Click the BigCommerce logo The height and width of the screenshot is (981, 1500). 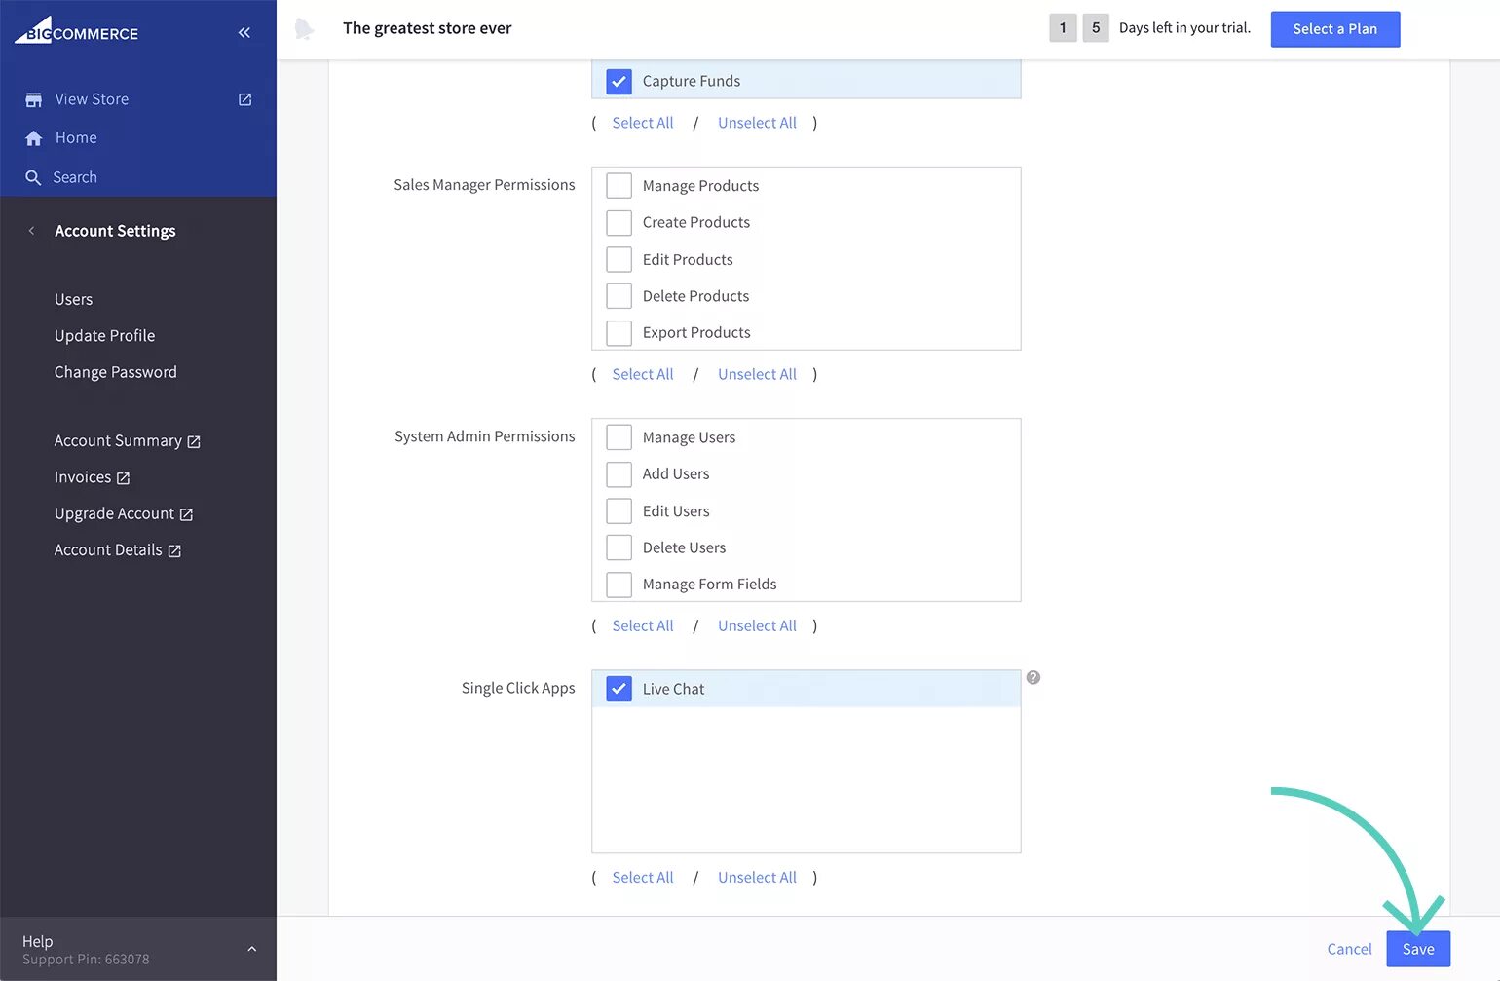pyautogui.click(x=76, y=30)
